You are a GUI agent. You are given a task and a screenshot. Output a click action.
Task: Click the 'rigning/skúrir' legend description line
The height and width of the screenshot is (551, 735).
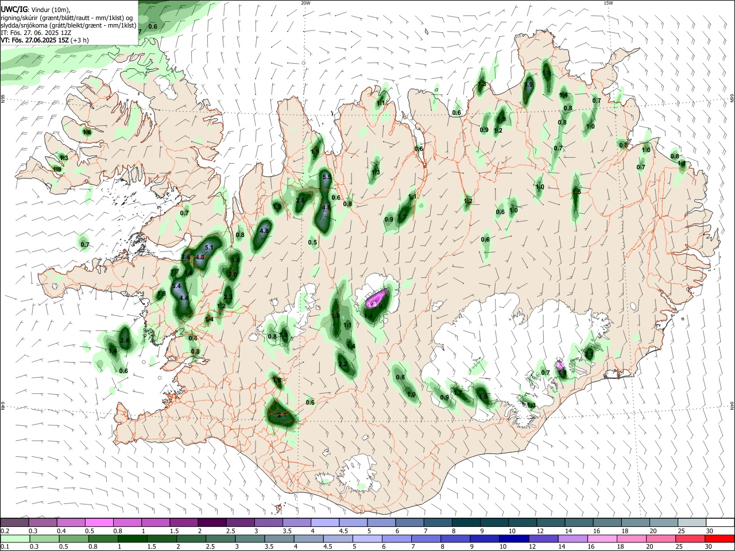pyautogui.click(x=67, y=18)
